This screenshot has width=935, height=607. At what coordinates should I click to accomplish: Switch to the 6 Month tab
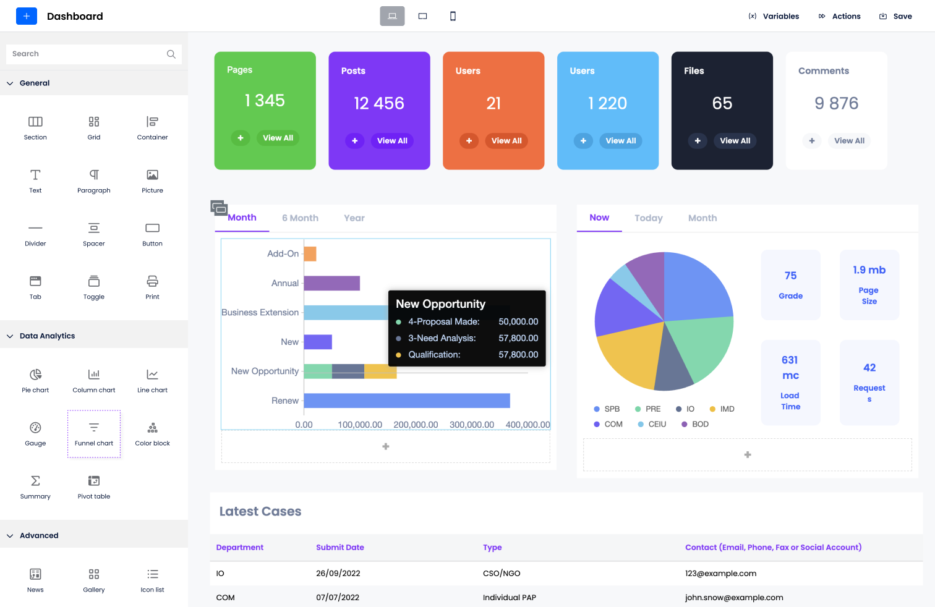pos(300,218)
